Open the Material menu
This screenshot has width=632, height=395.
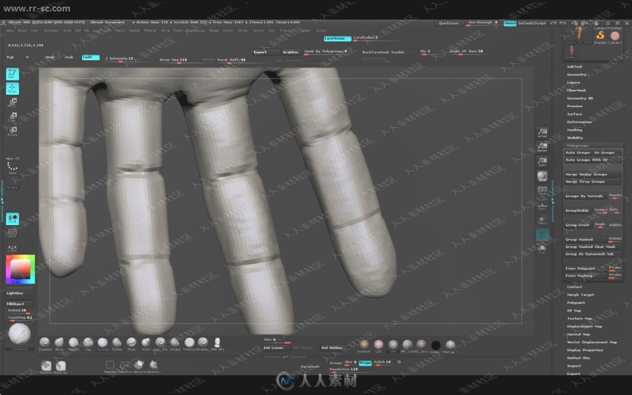(151, 31)
